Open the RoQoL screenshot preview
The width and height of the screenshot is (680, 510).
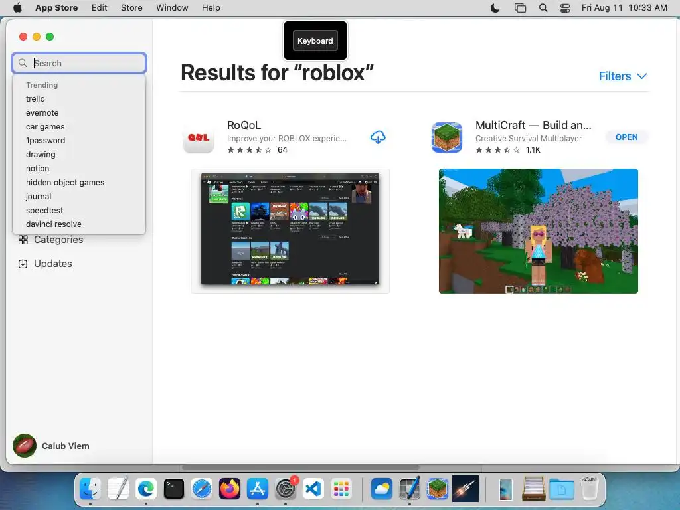point(290,230)
